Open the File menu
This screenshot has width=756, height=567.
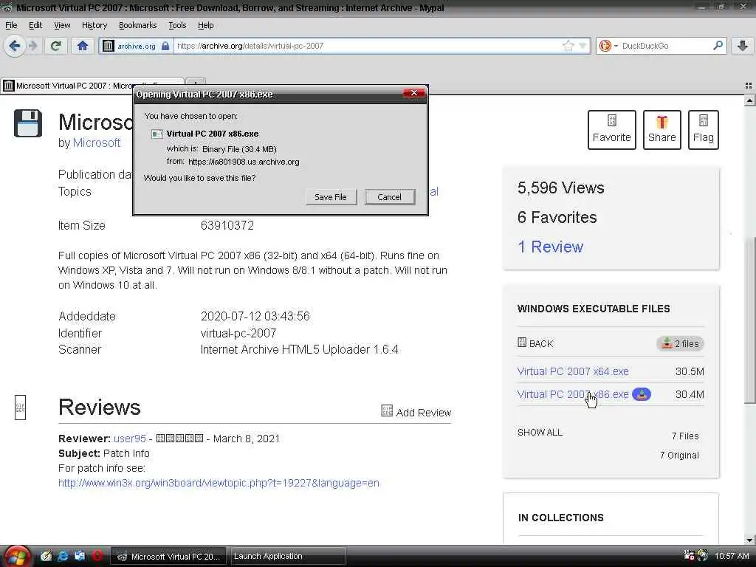coord(11,25)
